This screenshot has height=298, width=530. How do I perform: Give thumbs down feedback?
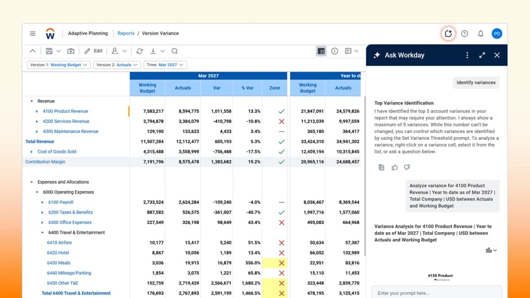pyautogui.click(x=407, y=167)
